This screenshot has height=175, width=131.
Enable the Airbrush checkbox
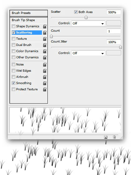coord(13,77)
